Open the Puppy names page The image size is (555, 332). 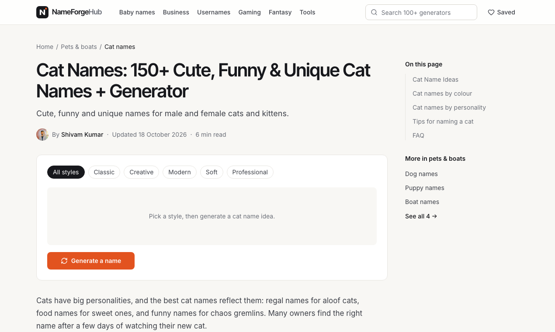coord(425,188)
